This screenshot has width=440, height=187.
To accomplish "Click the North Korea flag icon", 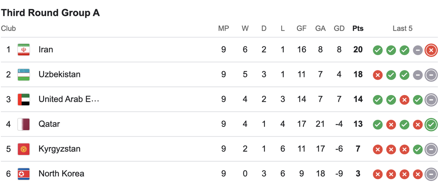I will coord(24,174).
